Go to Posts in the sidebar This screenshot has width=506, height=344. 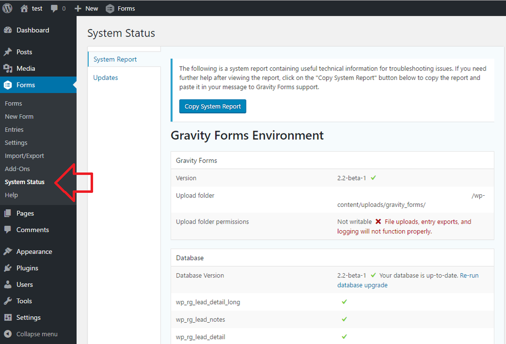click(x=24, y=52)
